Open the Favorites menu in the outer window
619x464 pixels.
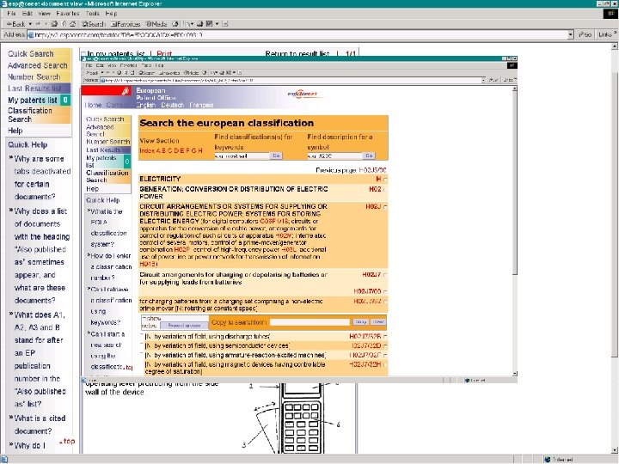pyautogui.click(x=68, y=14)
